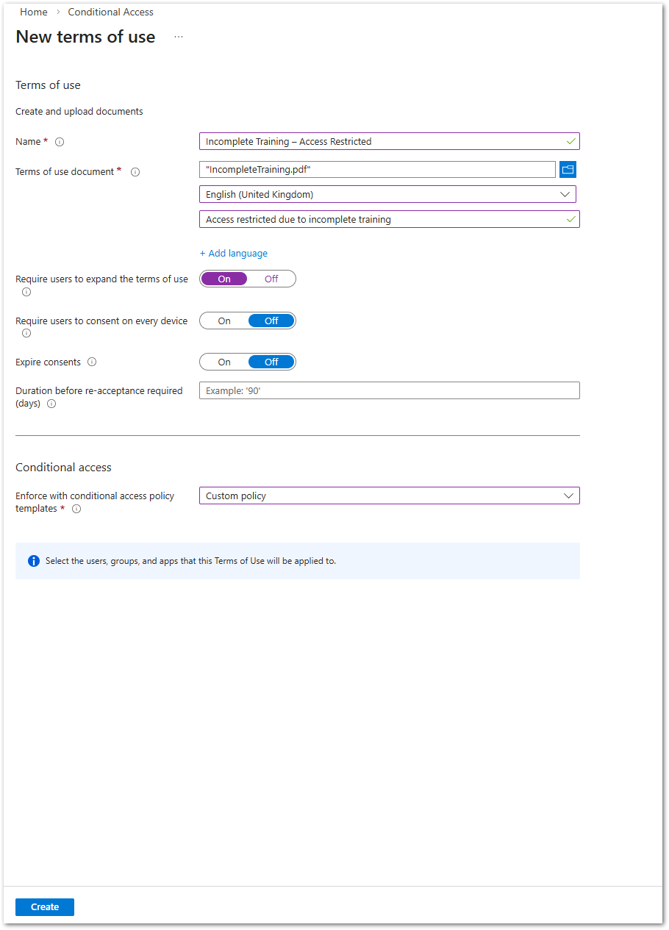Click info icon under consent on every device
Screen dimensions: 669x930
pos(26,333)
